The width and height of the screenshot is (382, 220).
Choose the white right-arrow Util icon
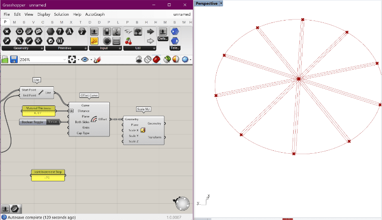point(150,41)
